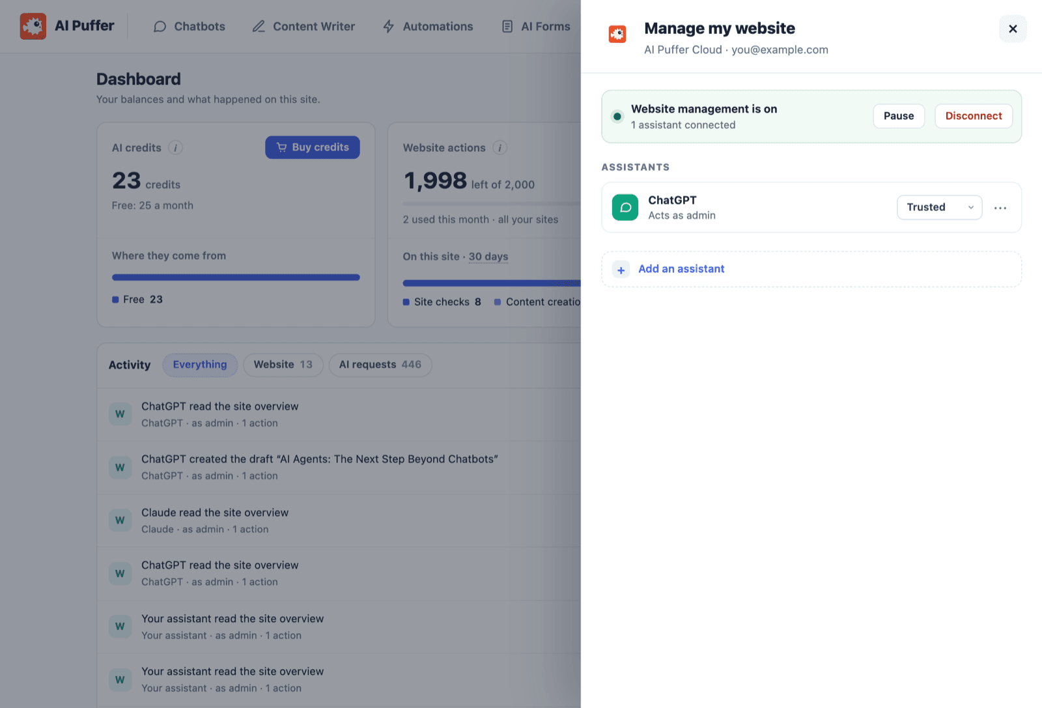
Task: Open the Claude read the site overview row
Action: tap(339, 521)
